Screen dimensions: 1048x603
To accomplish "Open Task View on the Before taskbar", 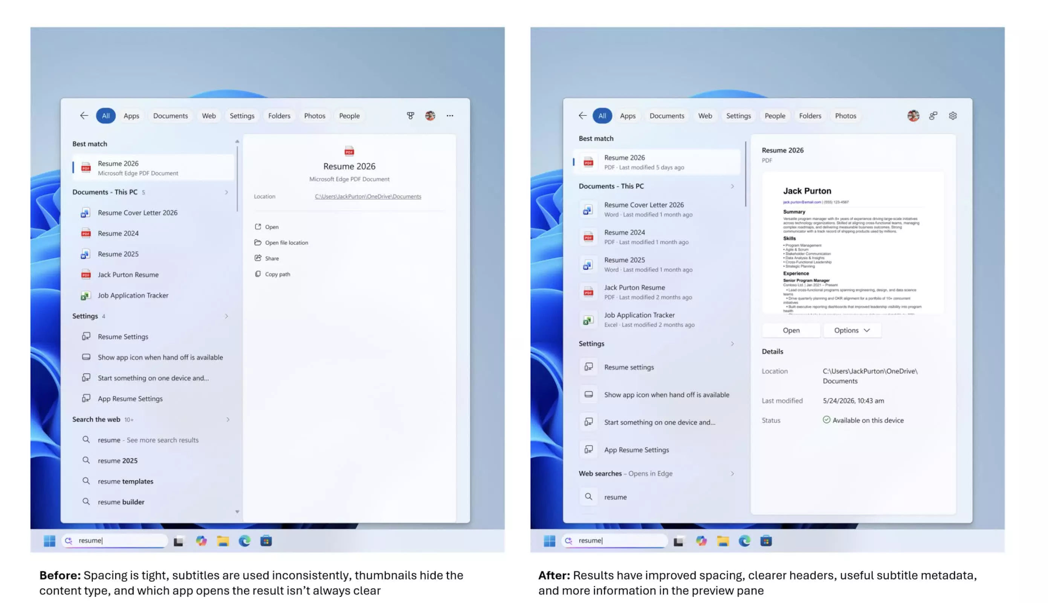I will pyautogui.click(x=179, y=540).
